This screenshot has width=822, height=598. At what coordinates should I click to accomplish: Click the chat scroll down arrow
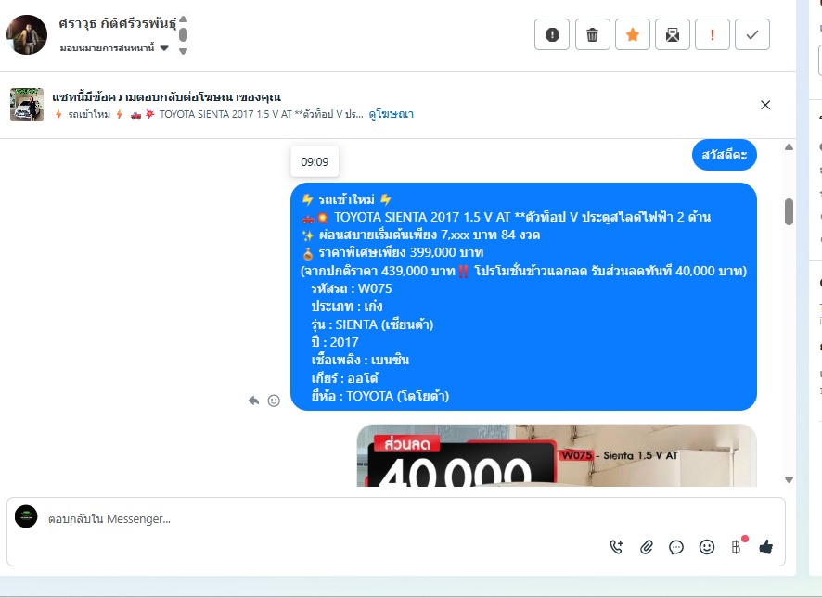point(789,479)
